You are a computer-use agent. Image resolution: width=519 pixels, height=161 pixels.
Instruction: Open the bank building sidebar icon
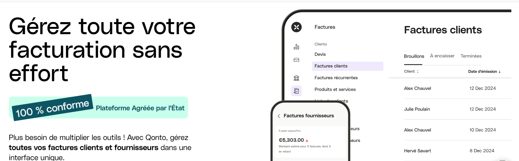pyautogui.click(x=296, y=78)
